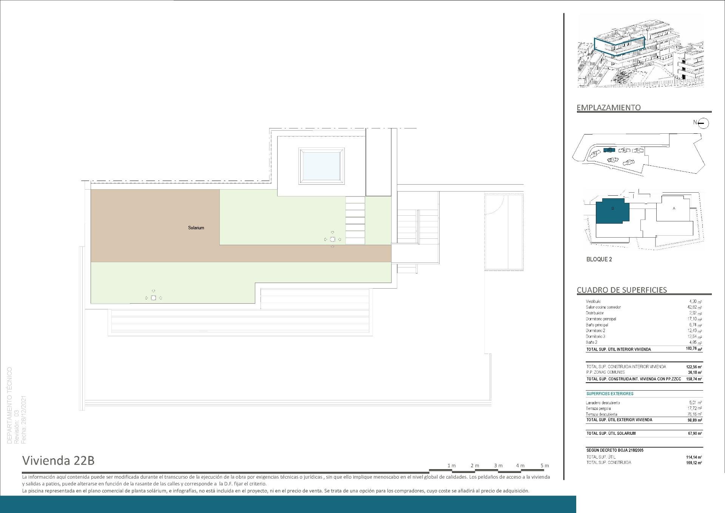Click the table symbol on lower green terrace
This screenshot has width=725, height=513.
(x=153, y=298)
